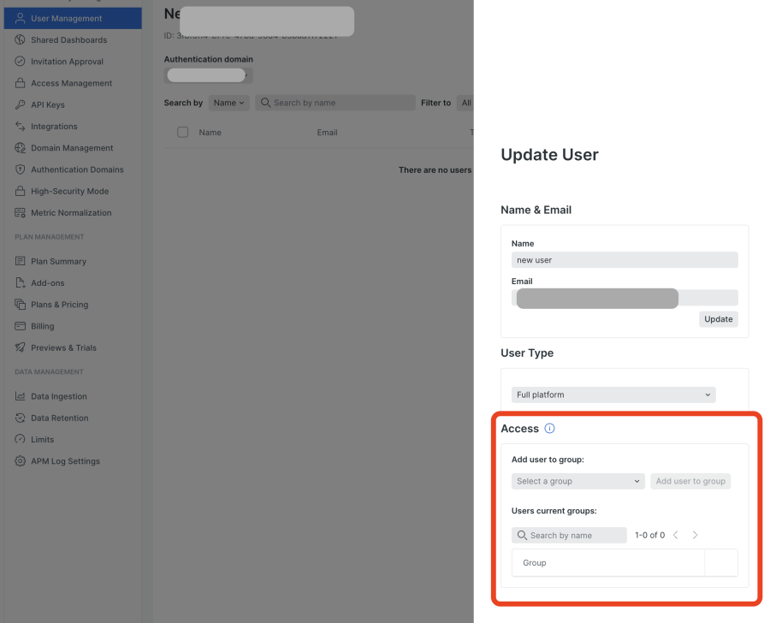The image size is (770, 623).
Task: Open Integrations via its arrows icon
Action: [x=17, y=126]
